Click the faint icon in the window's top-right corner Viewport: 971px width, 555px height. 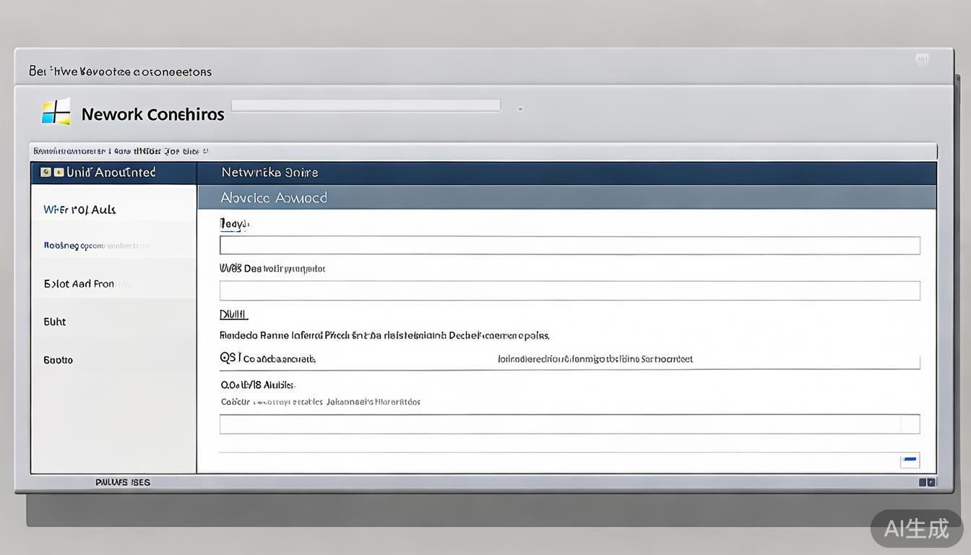click(x=922, y=60)
